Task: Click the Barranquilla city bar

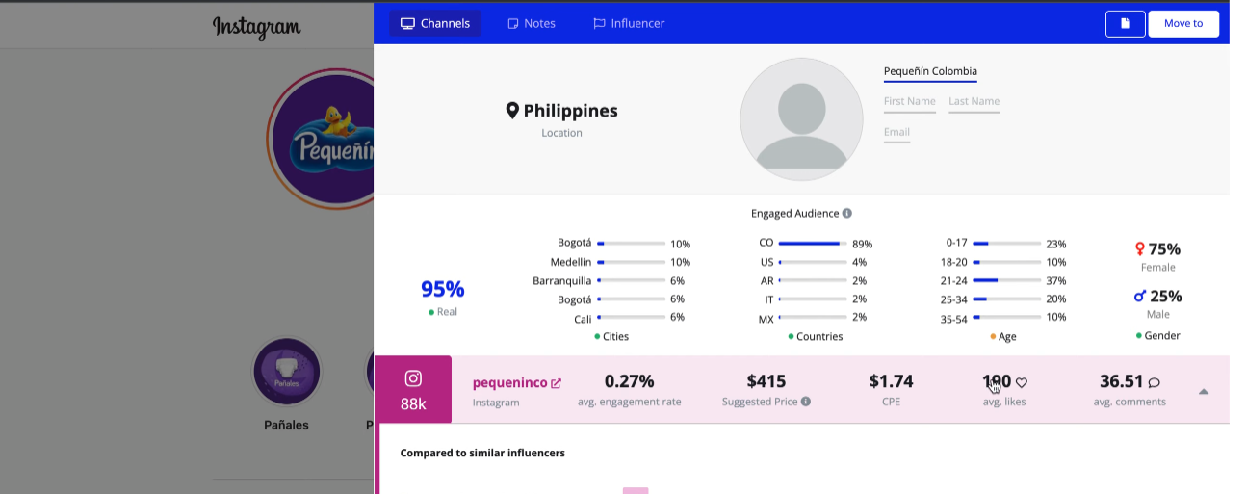Action: point(631,281)
